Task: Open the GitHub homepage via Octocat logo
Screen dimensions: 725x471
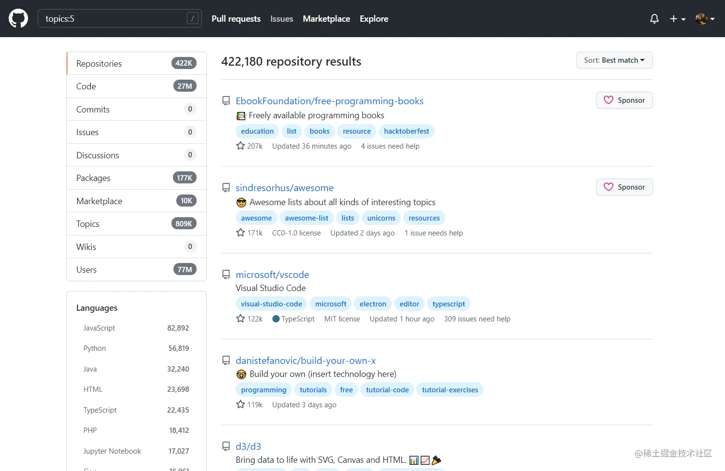Action: (18, 19)
